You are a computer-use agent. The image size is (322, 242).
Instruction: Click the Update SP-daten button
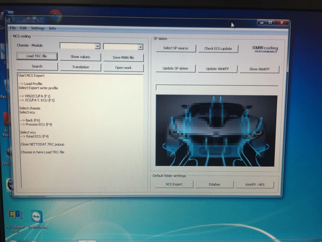click(175, 68)
